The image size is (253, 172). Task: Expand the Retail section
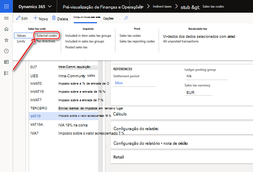(182, 157)
